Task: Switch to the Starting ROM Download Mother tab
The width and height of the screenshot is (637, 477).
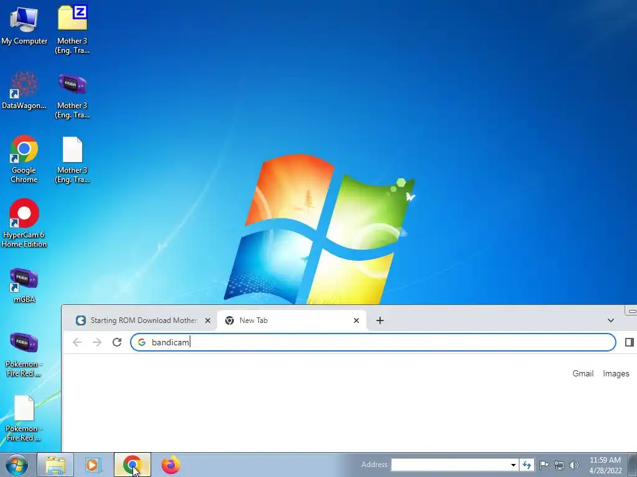Action: tap(144, 320)
